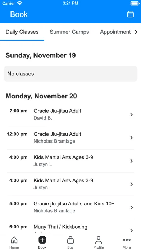This screenshot has height=250, width=141.
Task: Select 4:30 pm Kids Martial Arts class
Action: tap(70, 184)
